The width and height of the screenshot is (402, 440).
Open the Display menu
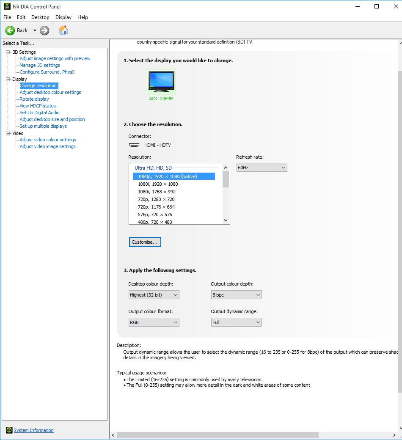[x=63, y=17]
